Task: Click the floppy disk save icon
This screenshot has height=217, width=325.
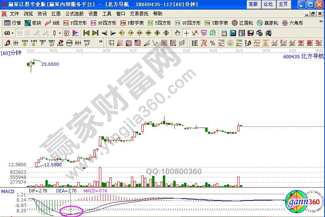Action: [x=251, y=33]
